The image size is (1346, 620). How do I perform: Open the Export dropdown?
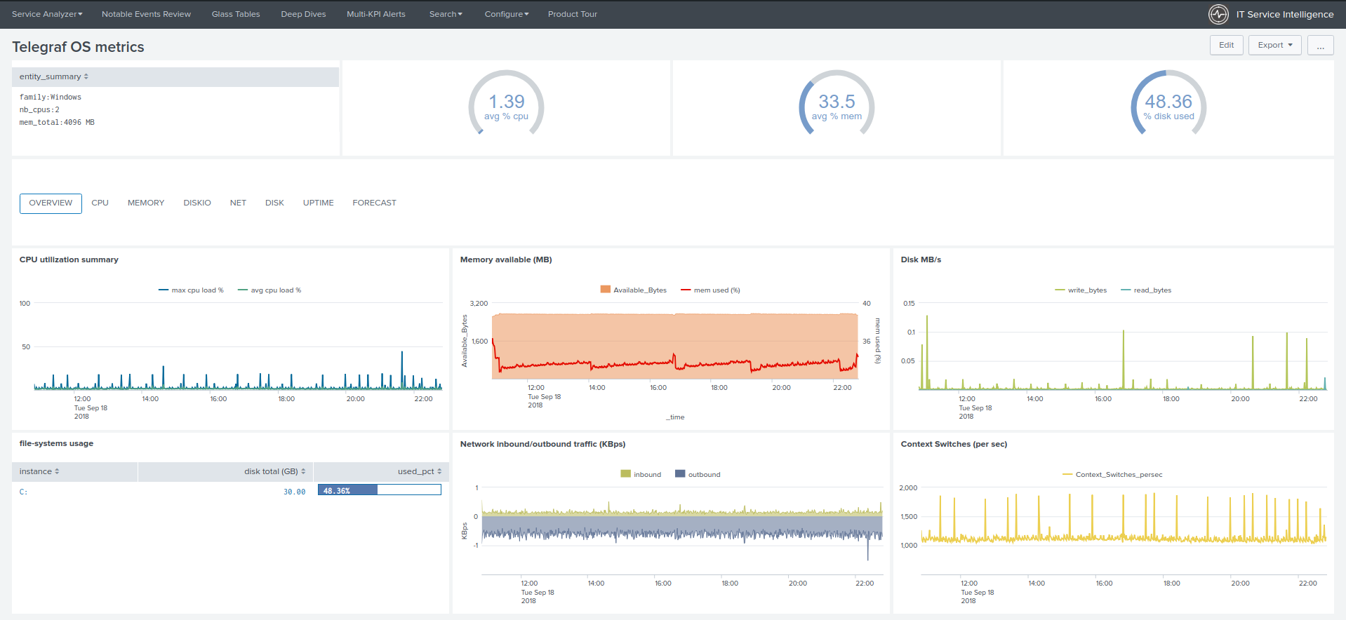(1275, 45)
